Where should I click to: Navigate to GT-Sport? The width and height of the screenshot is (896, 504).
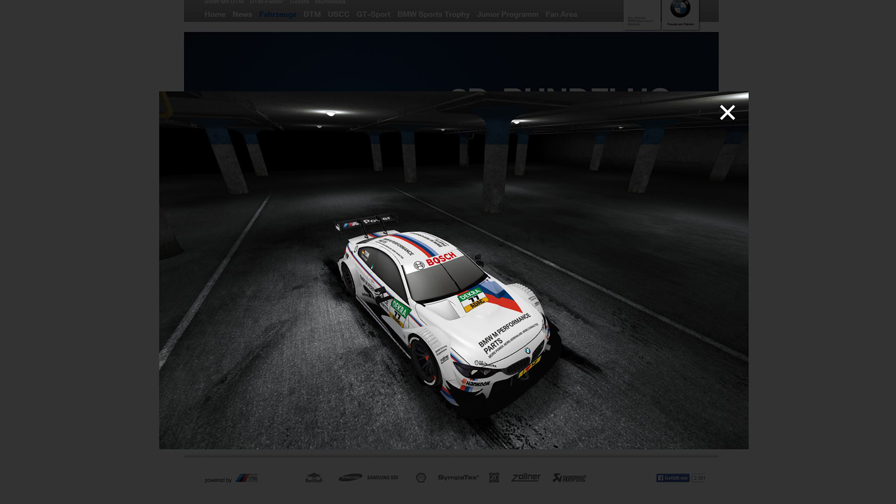pyautogui.click(x=374, y=15)
